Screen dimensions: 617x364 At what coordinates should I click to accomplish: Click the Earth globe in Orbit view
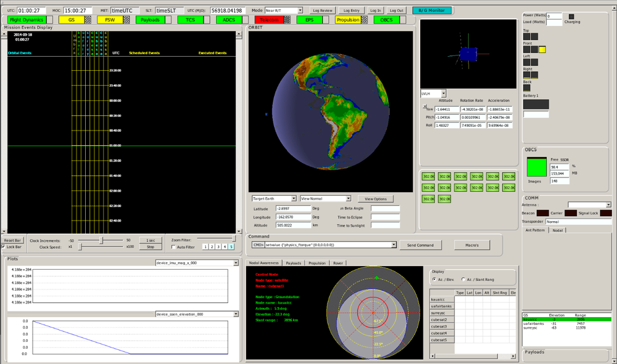[x=331, y=111]
